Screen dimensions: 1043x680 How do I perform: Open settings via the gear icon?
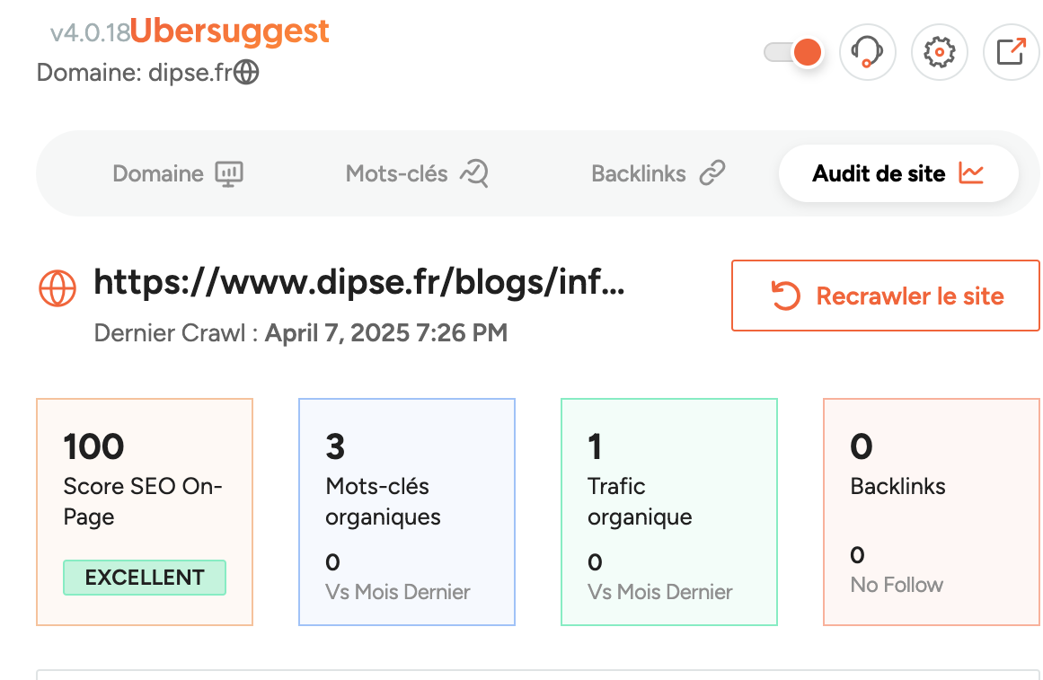pos(939,52)
